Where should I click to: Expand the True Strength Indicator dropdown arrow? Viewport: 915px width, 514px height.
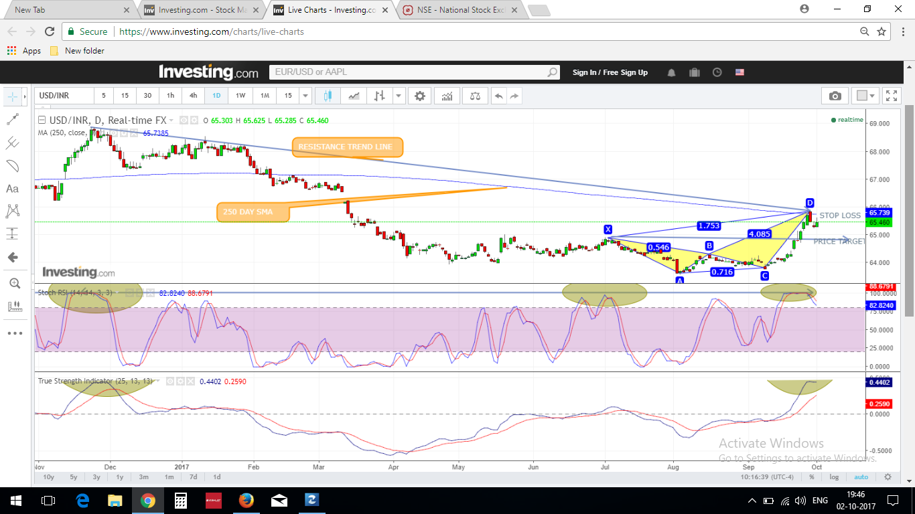pyautogui.click(x=159, y=381)
